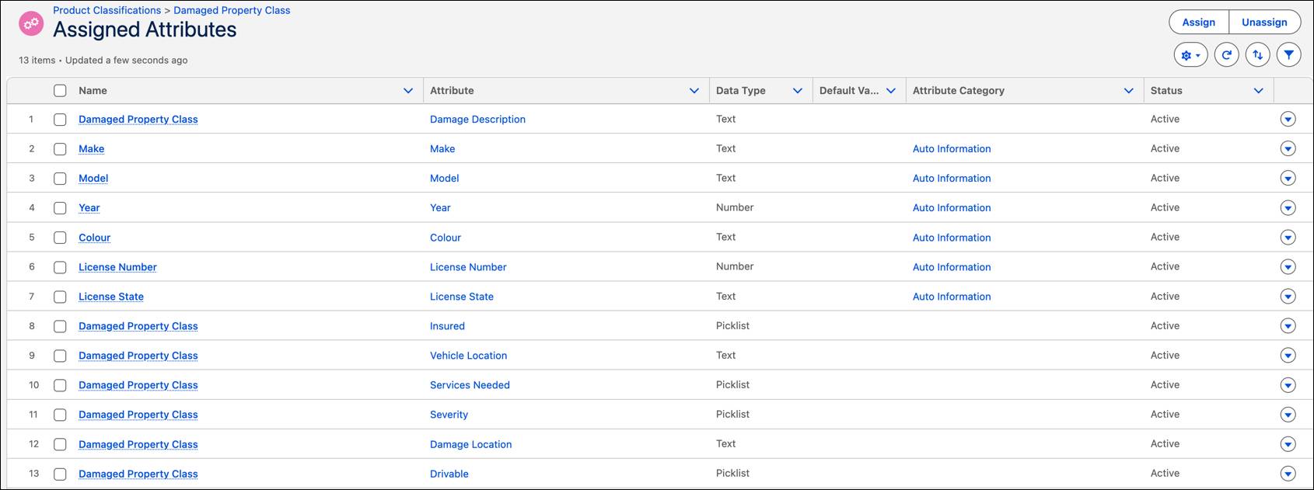Open the list view controls gear menu
The image size is (1314, 490).
point(1190,55)
